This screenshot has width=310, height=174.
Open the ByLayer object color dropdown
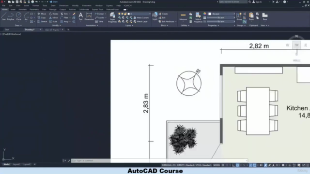point(222,14)
